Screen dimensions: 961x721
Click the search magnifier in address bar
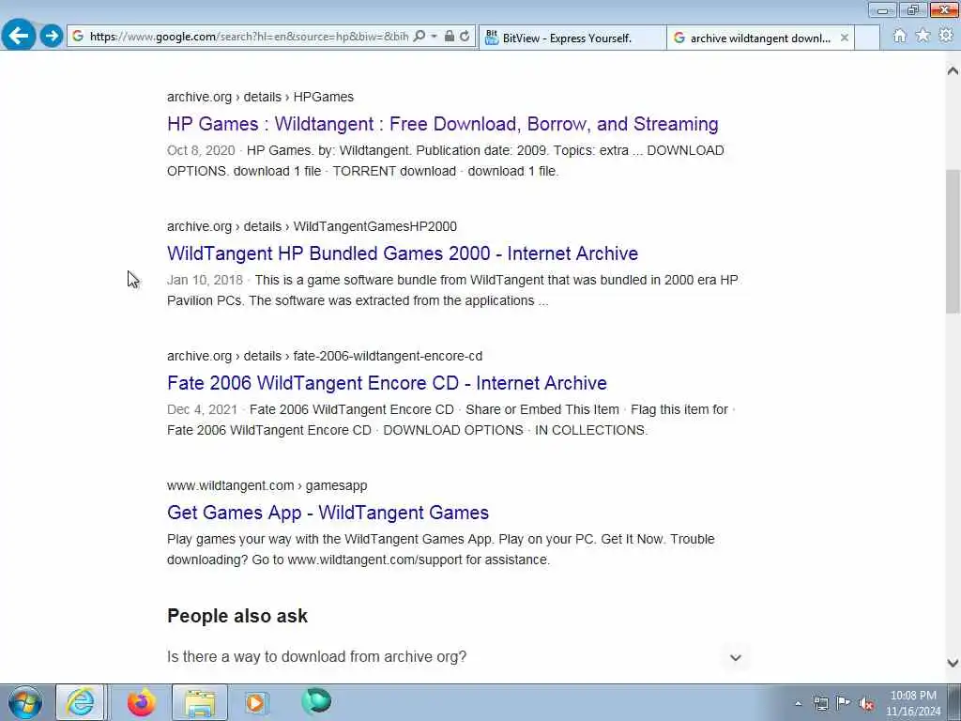click(x=419, y=37)
